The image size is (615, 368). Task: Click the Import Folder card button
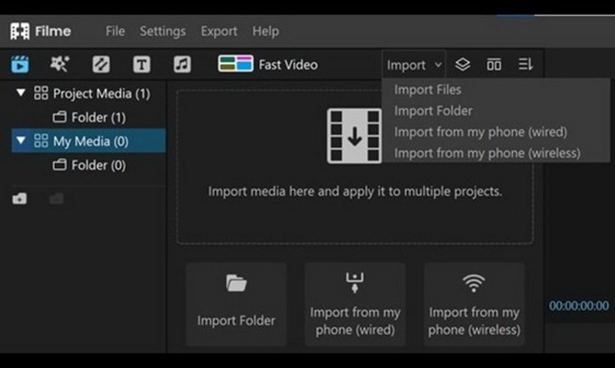pos(236,304)
